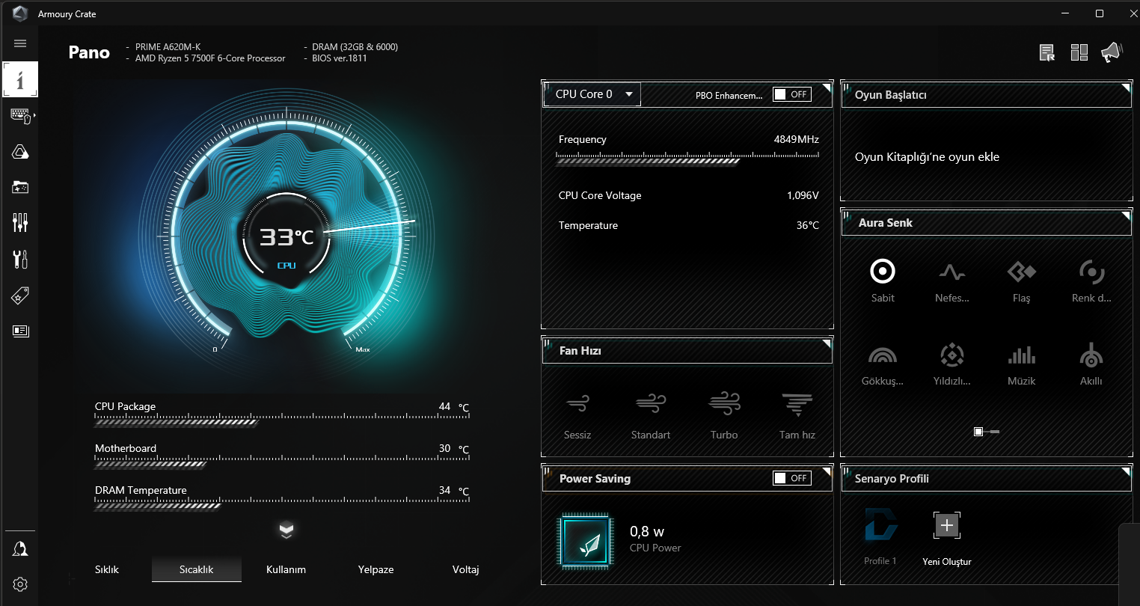The image size is (1140, 606).
Task: Open the sliders Scenario Profiles sidebar icon
Action: [20, 222]
